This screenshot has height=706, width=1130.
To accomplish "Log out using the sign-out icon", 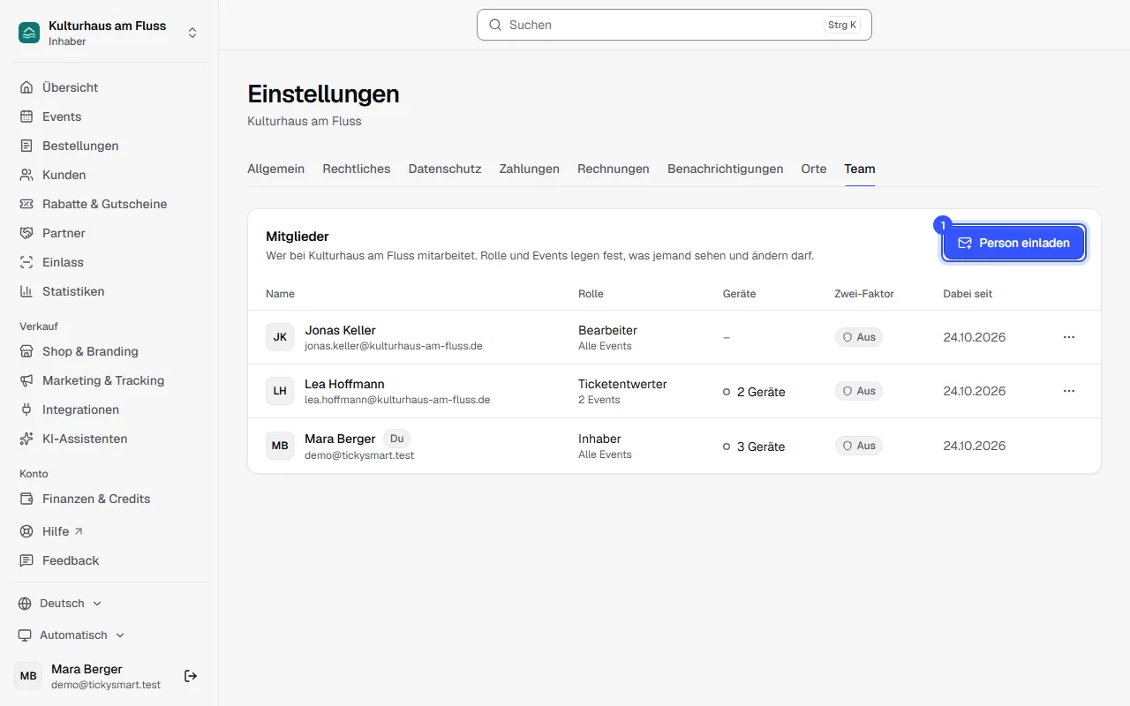I will [191, 676].
